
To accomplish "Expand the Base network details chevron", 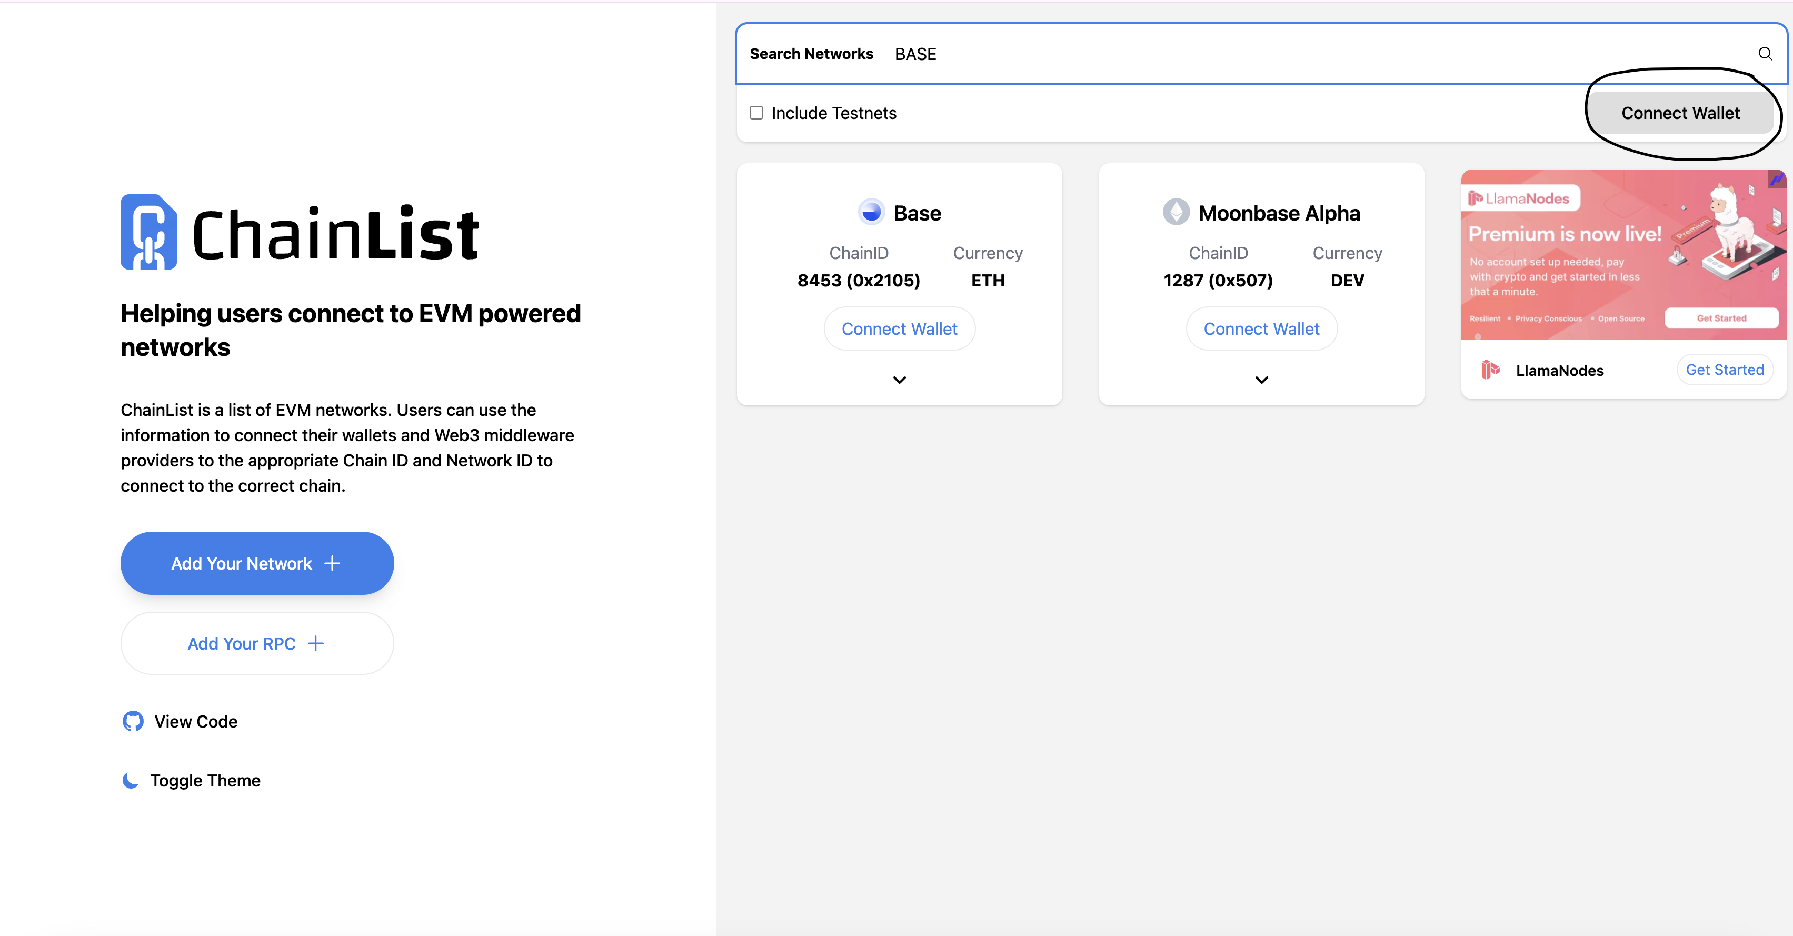I will pyautogui.click(x=899, y=380).
